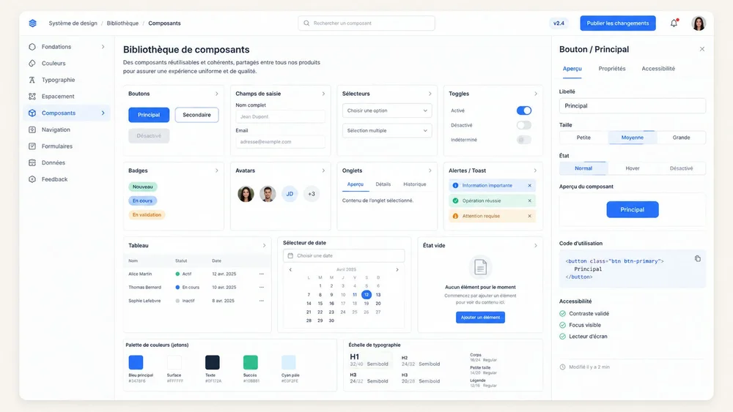The width and height of the screenshot is (733, 412).
Task: Click the Fondations sidebar icon
Action: pyautogui.click(x=32, y=47)
